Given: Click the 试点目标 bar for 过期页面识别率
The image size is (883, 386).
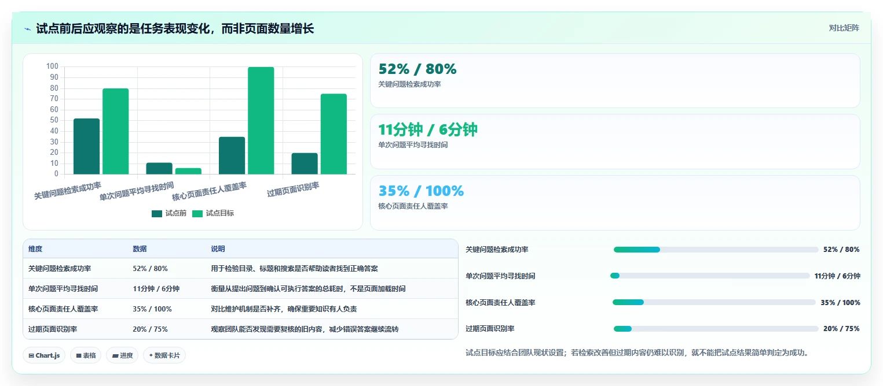Looking at the screenshot, I should pyautogui.click(x=334, y=133).
